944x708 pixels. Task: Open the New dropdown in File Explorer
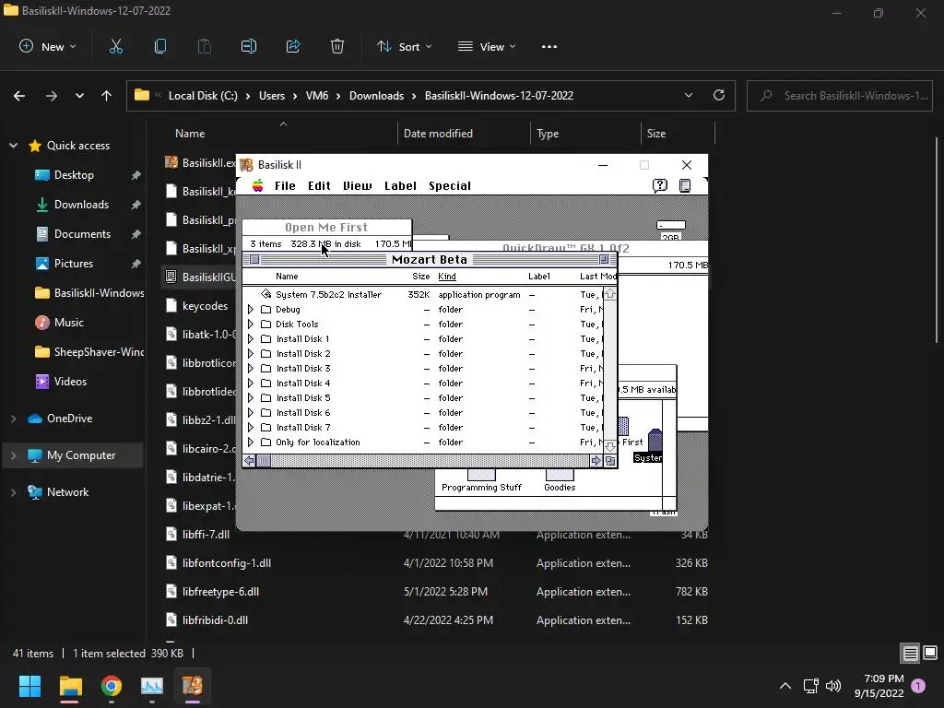tap(48, 46)
